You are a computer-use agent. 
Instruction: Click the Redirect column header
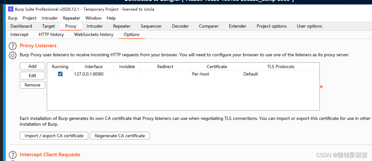tap(165, 66)
